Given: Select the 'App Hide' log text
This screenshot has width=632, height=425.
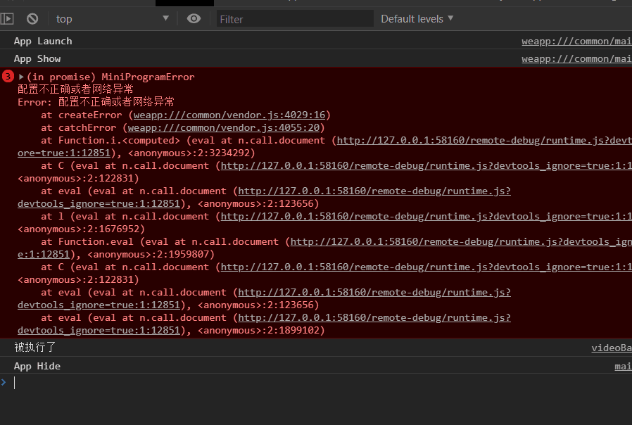Looking at the screenshot, I should [37, 366].
